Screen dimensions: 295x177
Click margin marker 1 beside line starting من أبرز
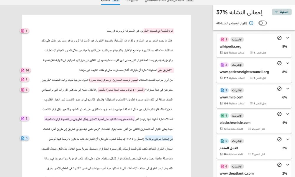click(24, 79)
